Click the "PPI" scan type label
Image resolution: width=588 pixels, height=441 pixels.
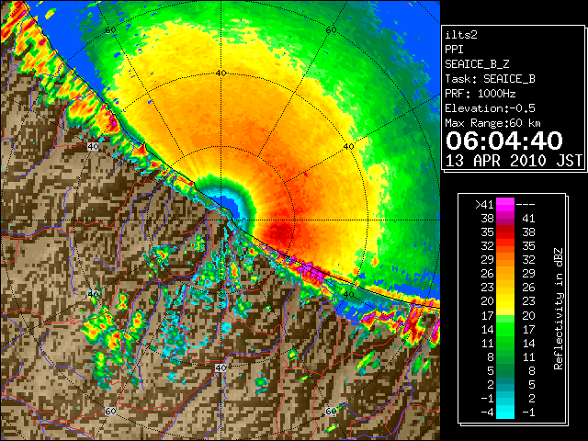pos(454,50)
